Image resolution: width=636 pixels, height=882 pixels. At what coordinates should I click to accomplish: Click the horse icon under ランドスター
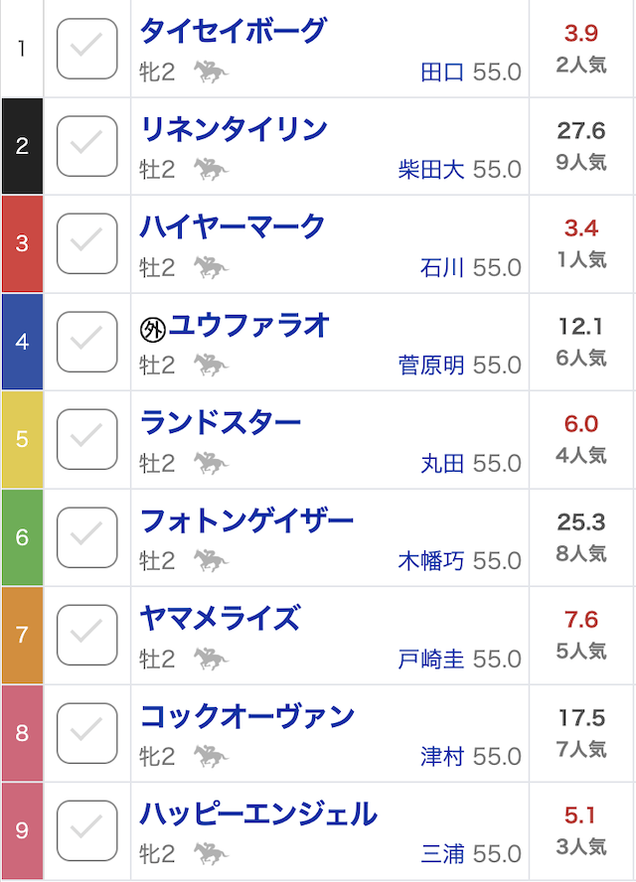pos(211,463)
